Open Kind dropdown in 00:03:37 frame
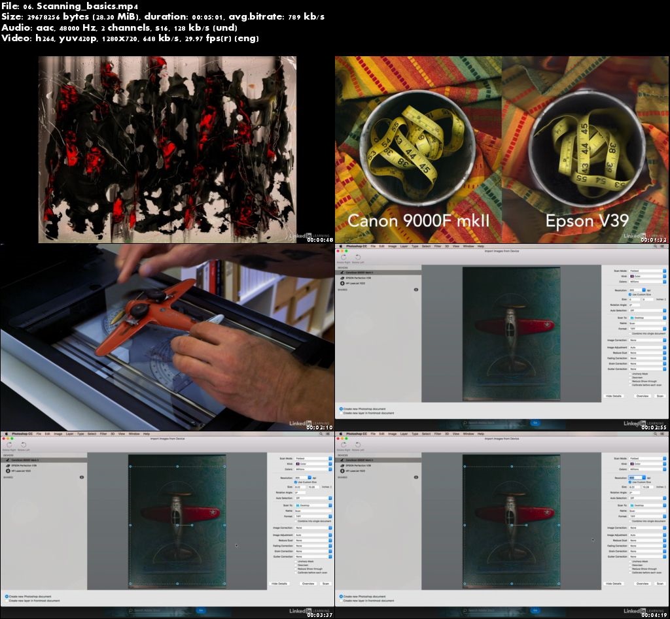Viewport: 670px width, 619px height. (313, 463)
